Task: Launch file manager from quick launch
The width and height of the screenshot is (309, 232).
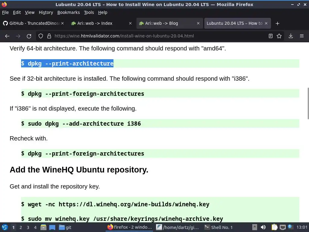Action: [43, 227]
